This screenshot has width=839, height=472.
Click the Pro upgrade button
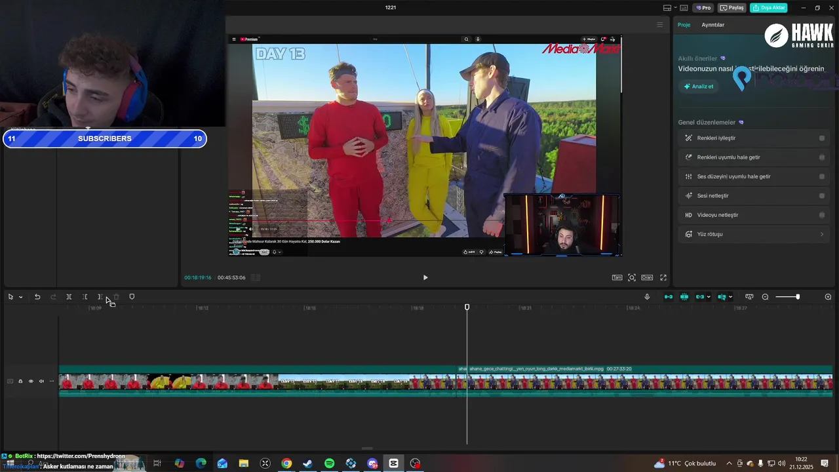[x=703, y=8]
